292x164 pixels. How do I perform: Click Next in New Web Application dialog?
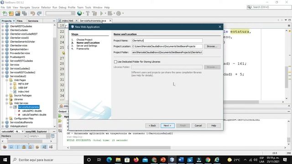click(167, 126)
